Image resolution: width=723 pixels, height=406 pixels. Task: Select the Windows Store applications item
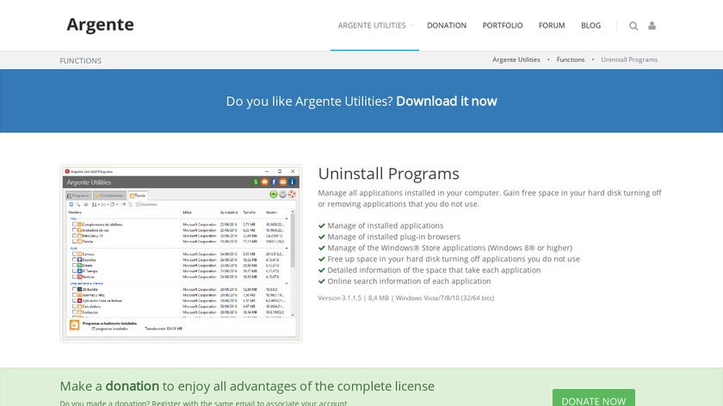click(449, 248)
